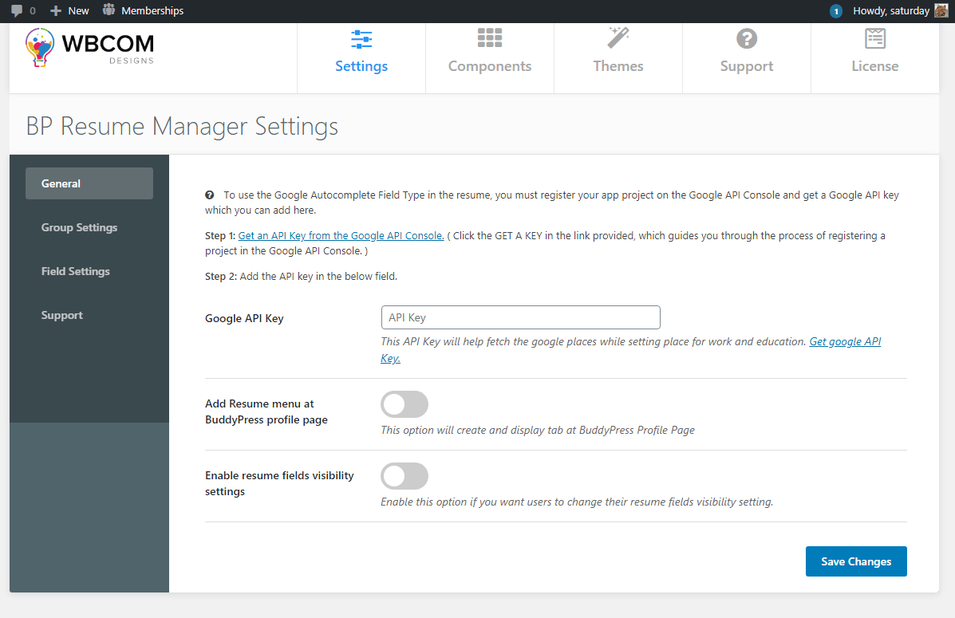The width and height of the screenshot is (955, 618).
Task: Follow the Get an API Key from Google API Console link
Action: [341, 235]
